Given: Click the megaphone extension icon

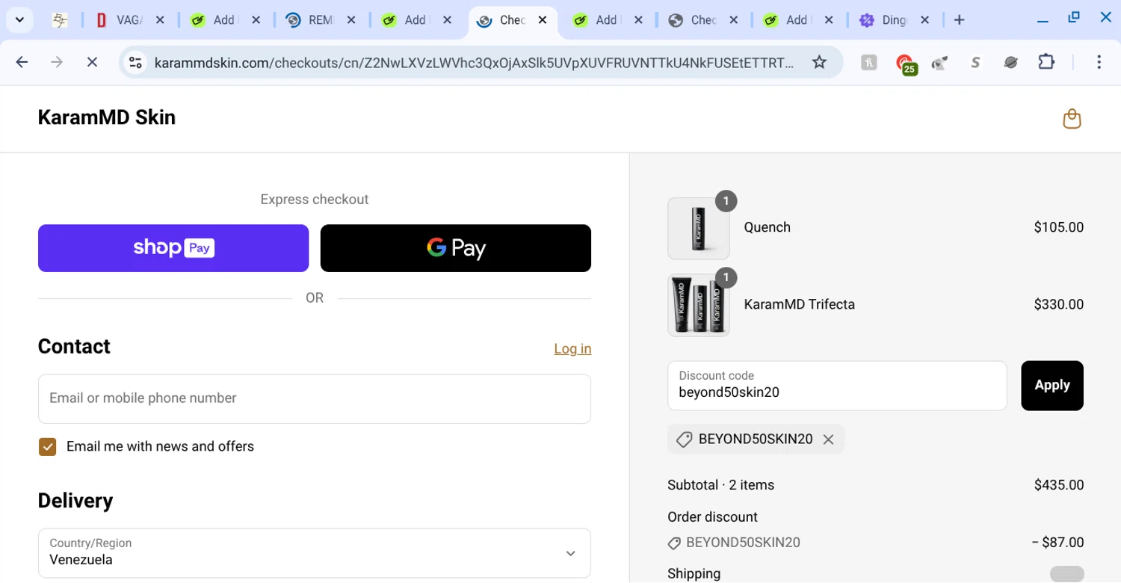Looking at the screenshot, I should coord(940,63).
